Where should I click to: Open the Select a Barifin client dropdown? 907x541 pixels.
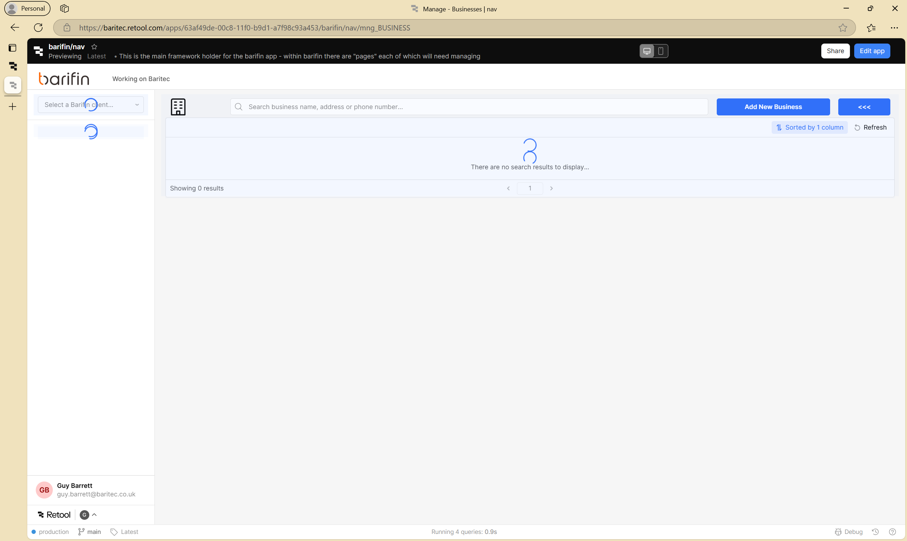91,105
